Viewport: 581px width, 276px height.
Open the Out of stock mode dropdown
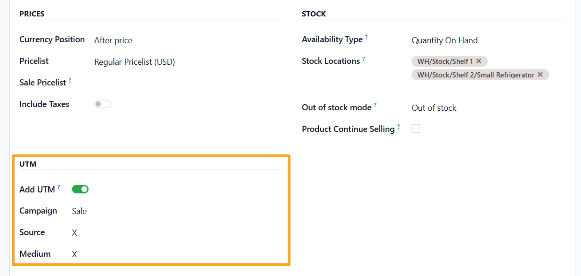[x=488, y=108]
